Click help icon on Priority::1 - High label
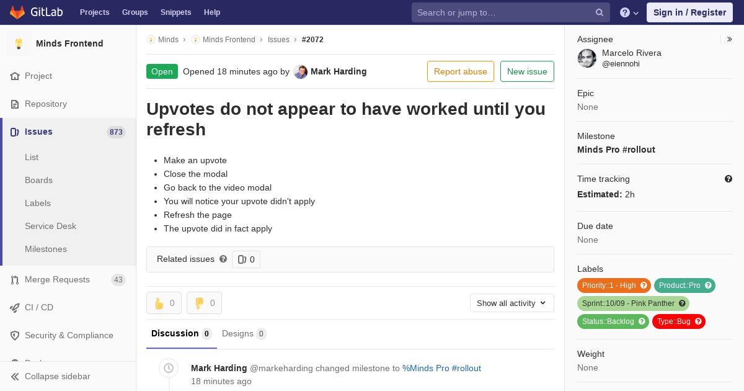The width and height of the screenshot is (744, 391). click(644, 285)
